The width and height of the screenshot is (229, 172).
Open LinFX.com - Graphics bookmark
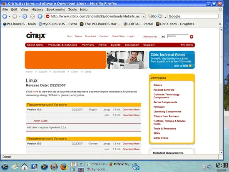coord(175,24)
